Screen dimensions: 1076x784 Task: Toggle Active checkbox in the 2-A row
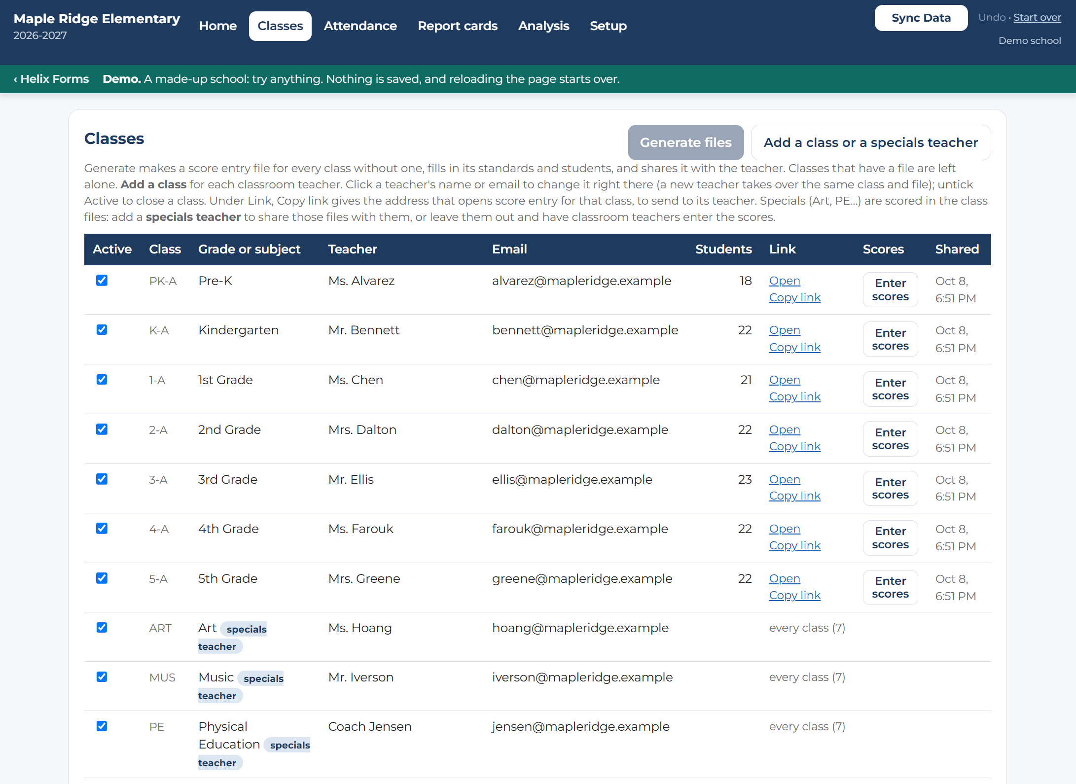[102, 429]
